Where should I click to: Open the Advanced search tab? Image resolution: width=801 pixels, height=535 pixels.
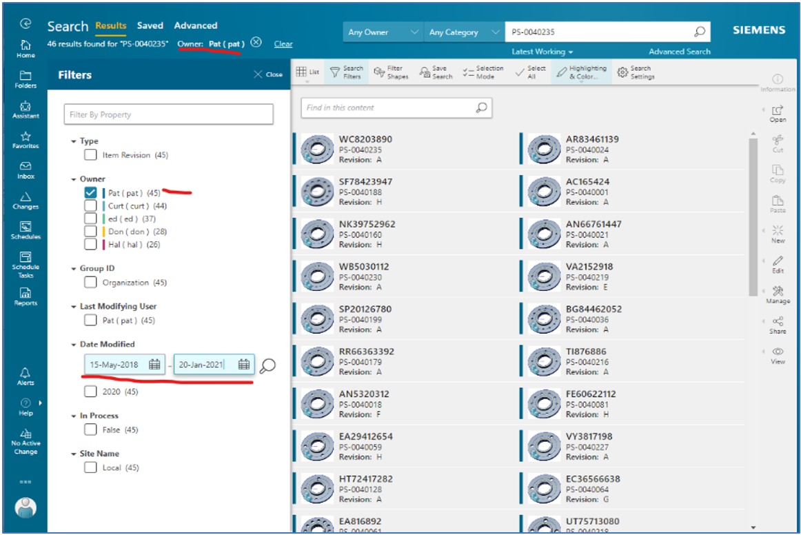(x=196, y=26)
